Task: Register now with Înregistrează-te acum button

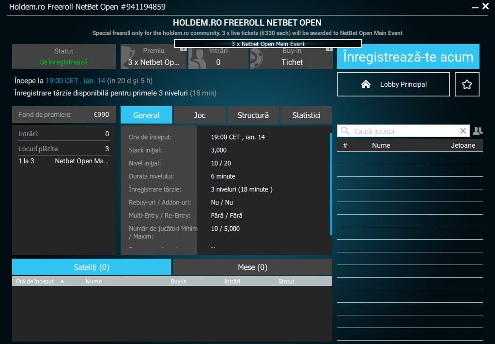Action: click(x=408, y=57)
